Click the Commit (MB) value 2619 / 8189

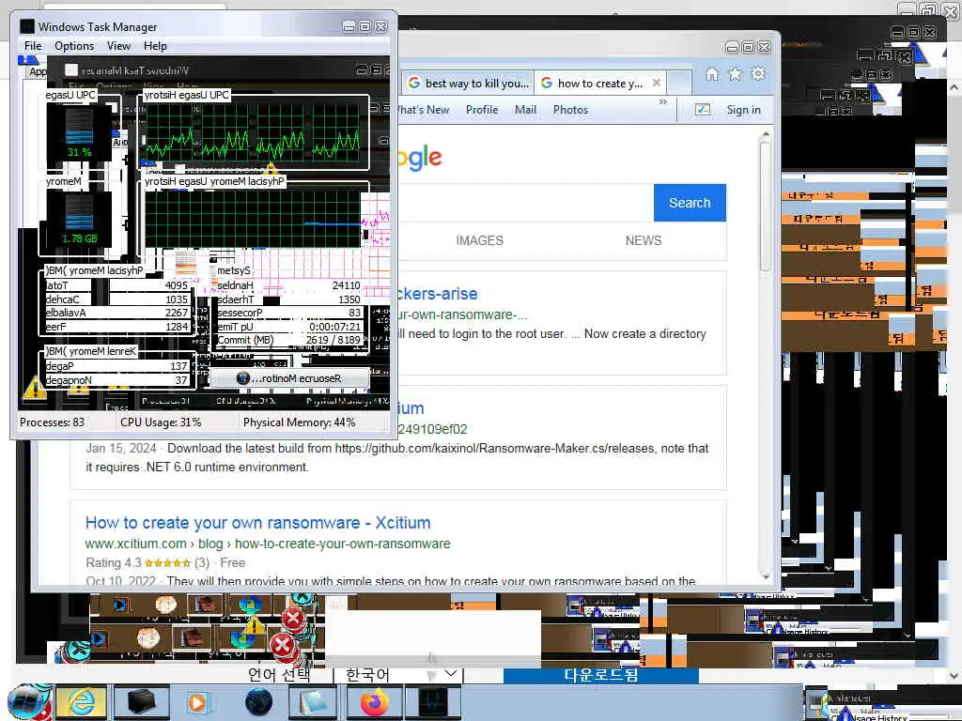(334, 340)
